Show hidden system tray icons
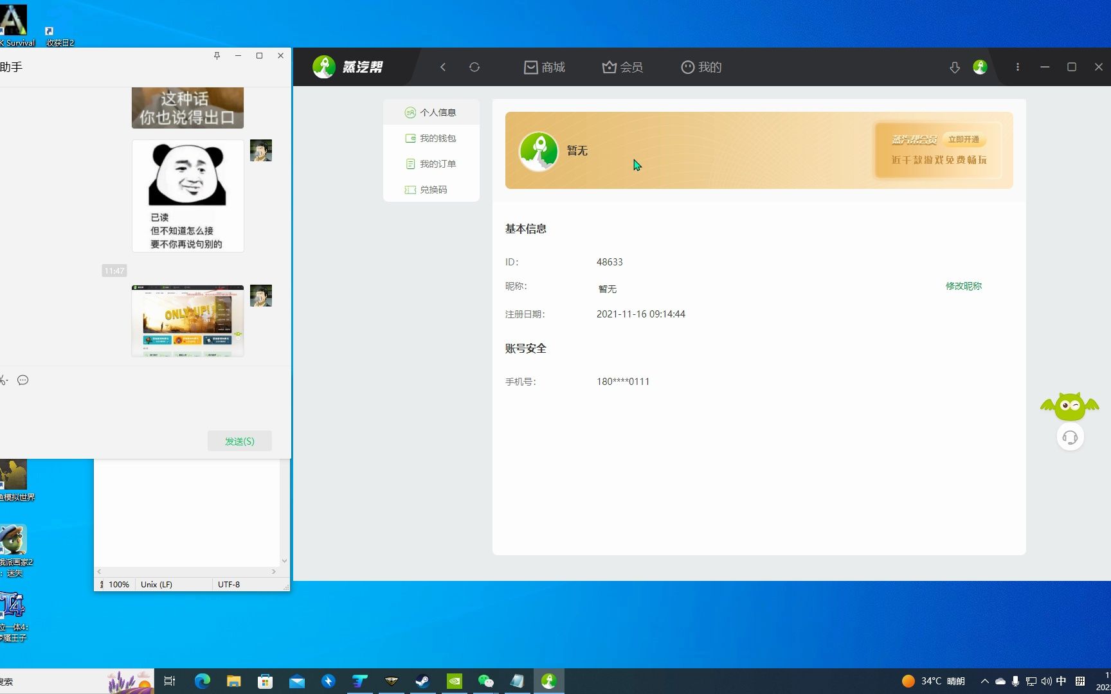The height and width of the screenshot is (694, 1111). (x=984, y=681)
